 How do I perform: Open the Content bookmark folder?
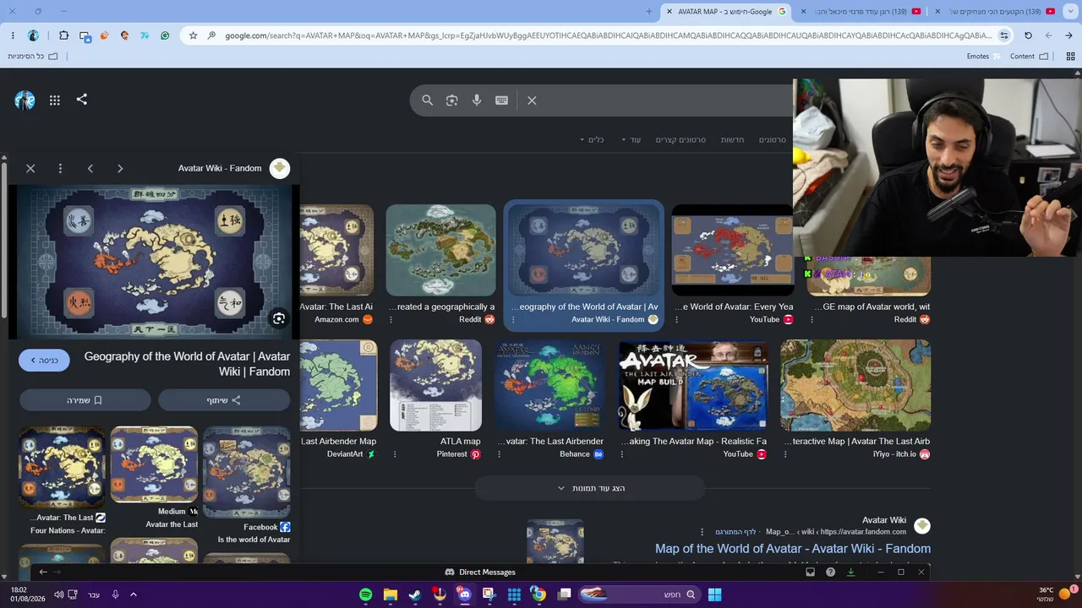1029,57
